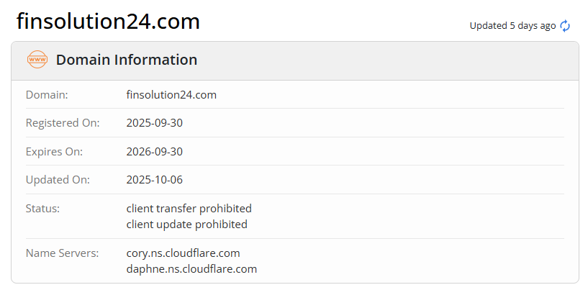This screenshot has width=588, height=290.
Task: Click the registration date 2025-09-30
Action: tap(155, 123)
